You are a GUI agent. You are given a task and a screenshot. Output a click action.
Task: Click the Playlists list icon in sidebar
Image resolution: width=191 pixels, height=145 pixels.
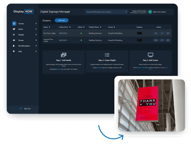14,35
